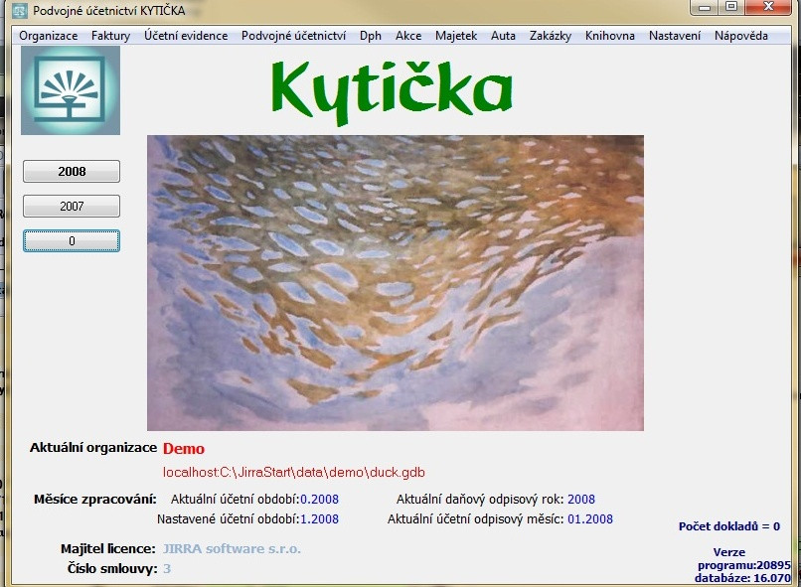Image resolution: width=801 pixels, height=587 pixels.
Task: Select the 2007 year button
Action: (x=72, y=207)
